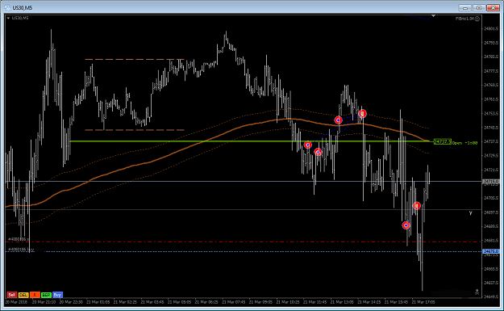Click the #4080186 buy order label
The width and height of the screenshot is (504, 311).
tap(21, 249)
